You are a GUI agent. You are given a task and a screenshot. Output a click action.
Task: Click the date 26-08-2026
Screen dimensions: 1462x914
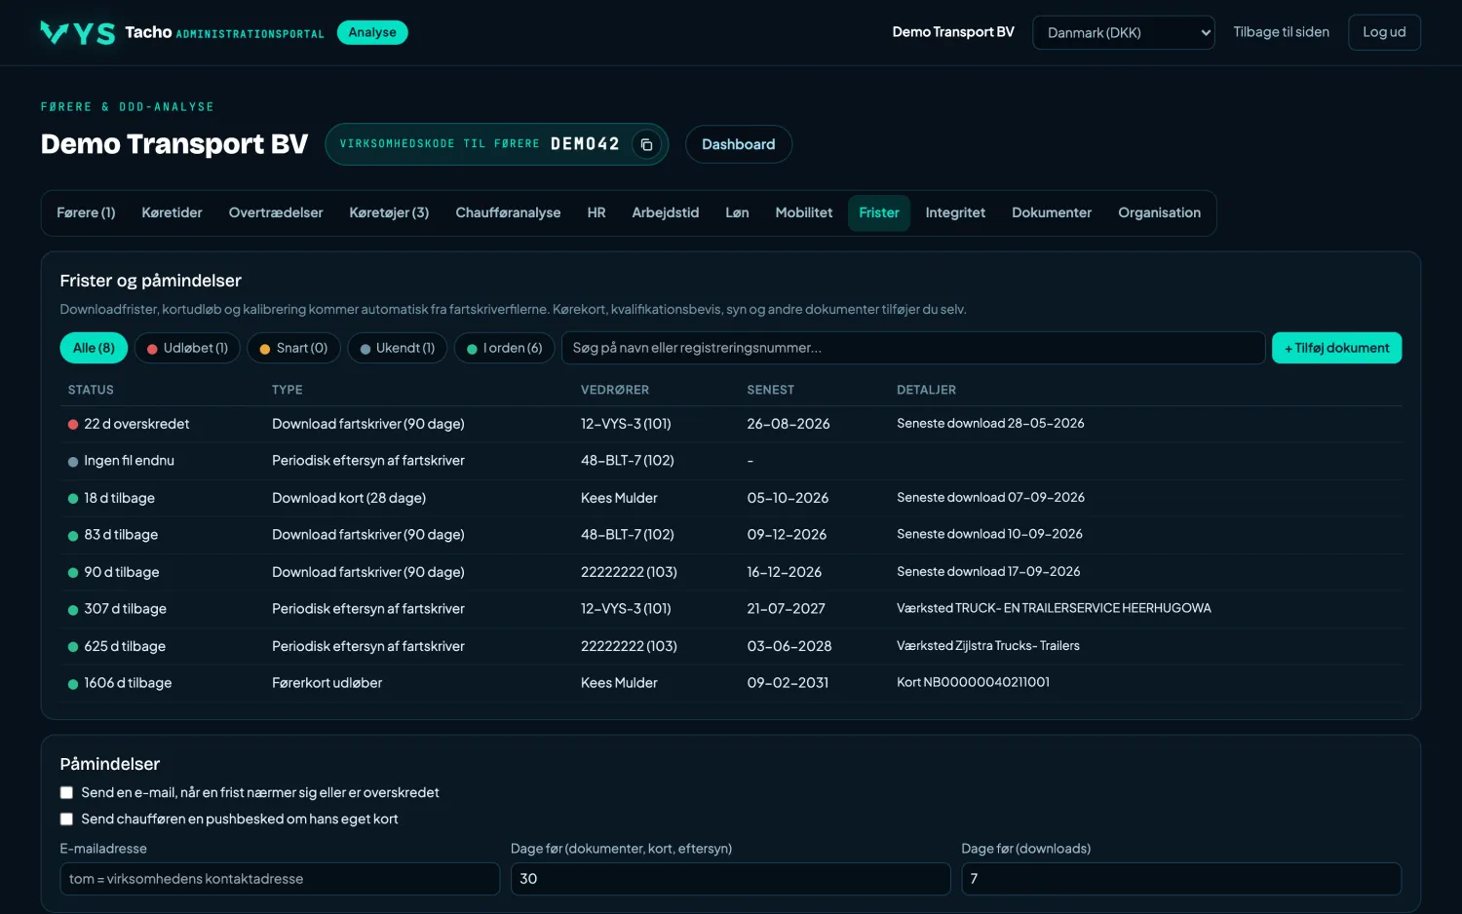click(789, 424)
